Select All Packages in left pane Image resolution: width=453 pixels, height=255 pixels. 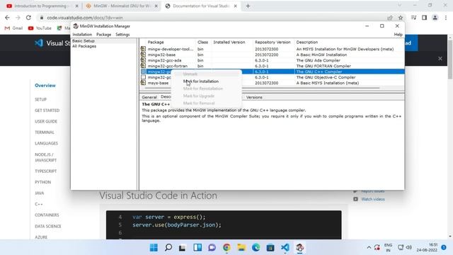[84, 46]
